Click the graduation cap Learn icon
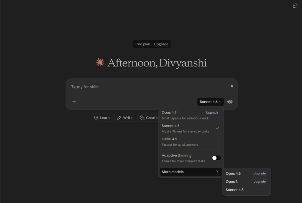 click(x=96, y=118)
